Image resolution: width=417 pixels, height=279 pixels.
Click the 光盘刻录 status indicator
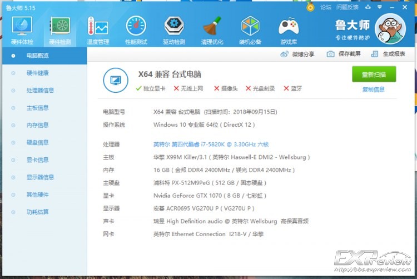pyautogui.click(x=260, y=88)
